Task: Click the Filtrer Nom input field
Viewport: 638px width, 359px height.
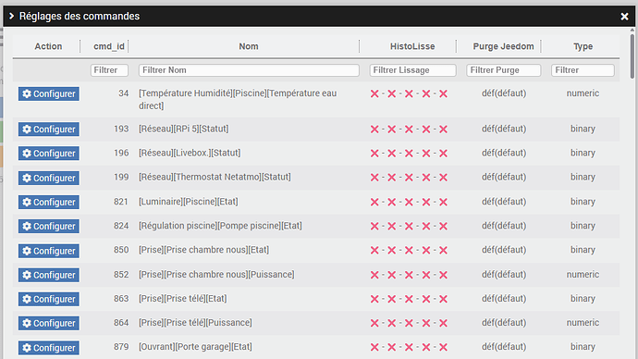Action: tap(249, 70)
